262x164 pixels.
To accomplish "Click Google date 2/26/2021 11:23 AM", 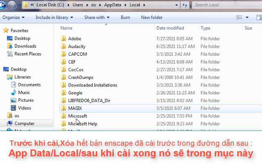I will (x=176, y=93).
